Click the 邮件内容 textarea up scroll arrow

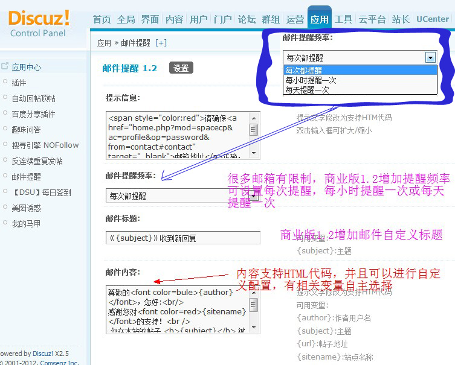254,292
